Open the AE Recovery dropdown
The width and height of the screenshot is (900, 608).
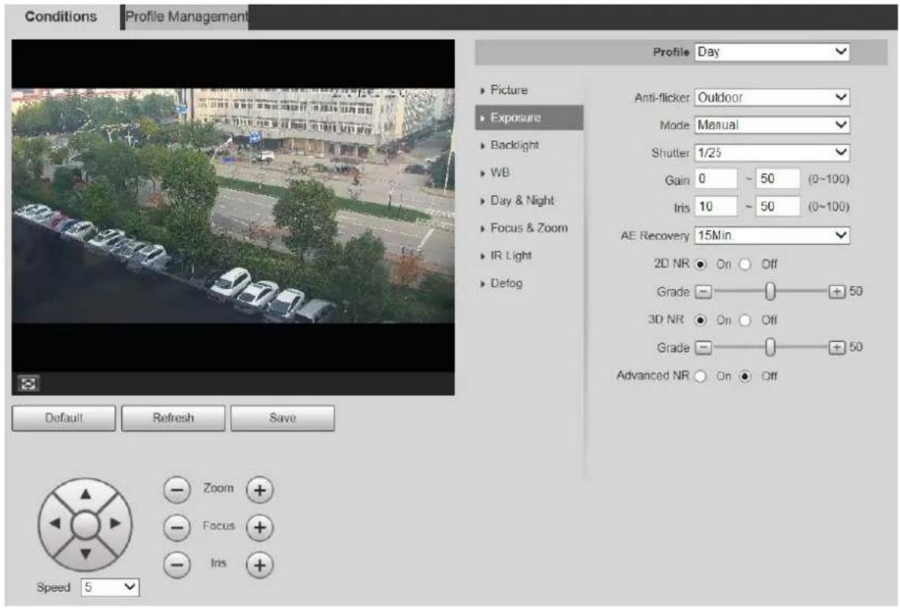(772, 235)
